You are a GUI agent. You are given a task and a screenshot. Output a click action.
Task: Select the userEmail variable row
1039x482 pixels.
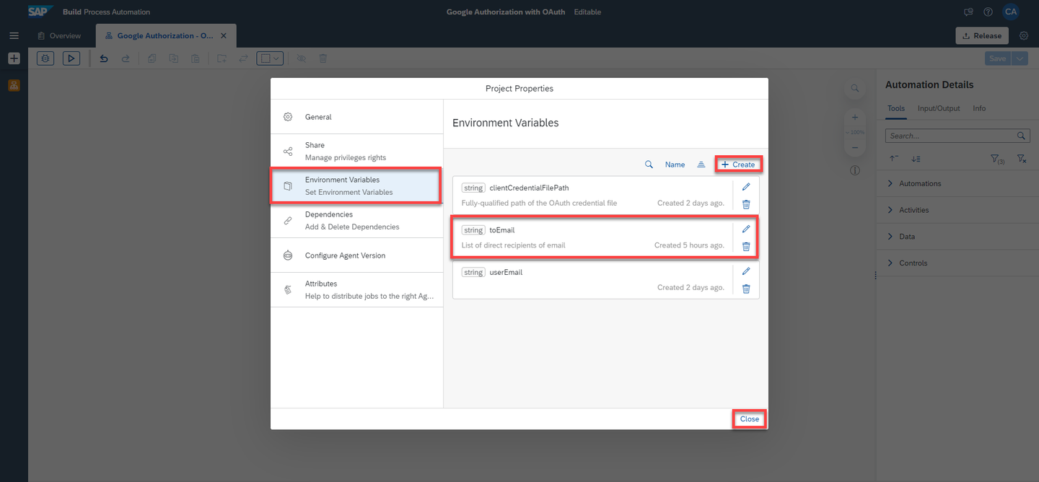(605, 280)
